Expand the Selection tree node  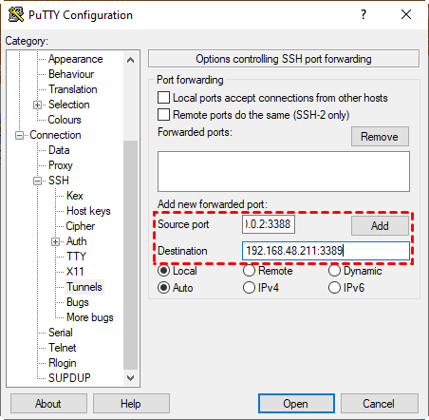37,105
